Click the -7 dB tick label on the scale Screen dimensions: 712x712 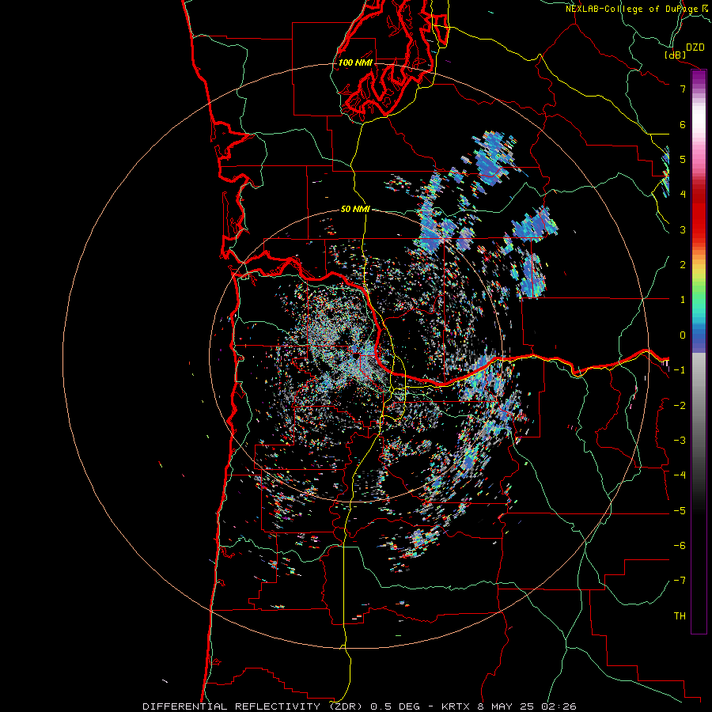click(680, 581)
